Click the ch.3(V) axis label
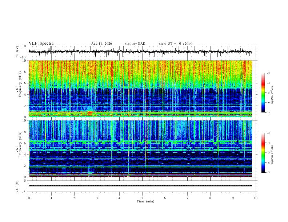The height and width of the screenshot is (222, 288). (17, 186)
